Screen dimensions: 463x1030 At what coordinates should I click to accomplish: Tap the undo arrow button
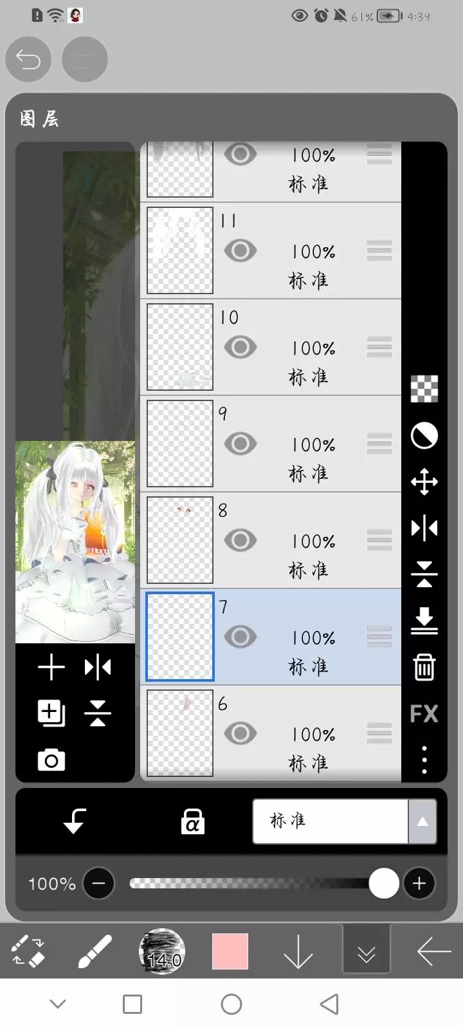pos(28,60)
